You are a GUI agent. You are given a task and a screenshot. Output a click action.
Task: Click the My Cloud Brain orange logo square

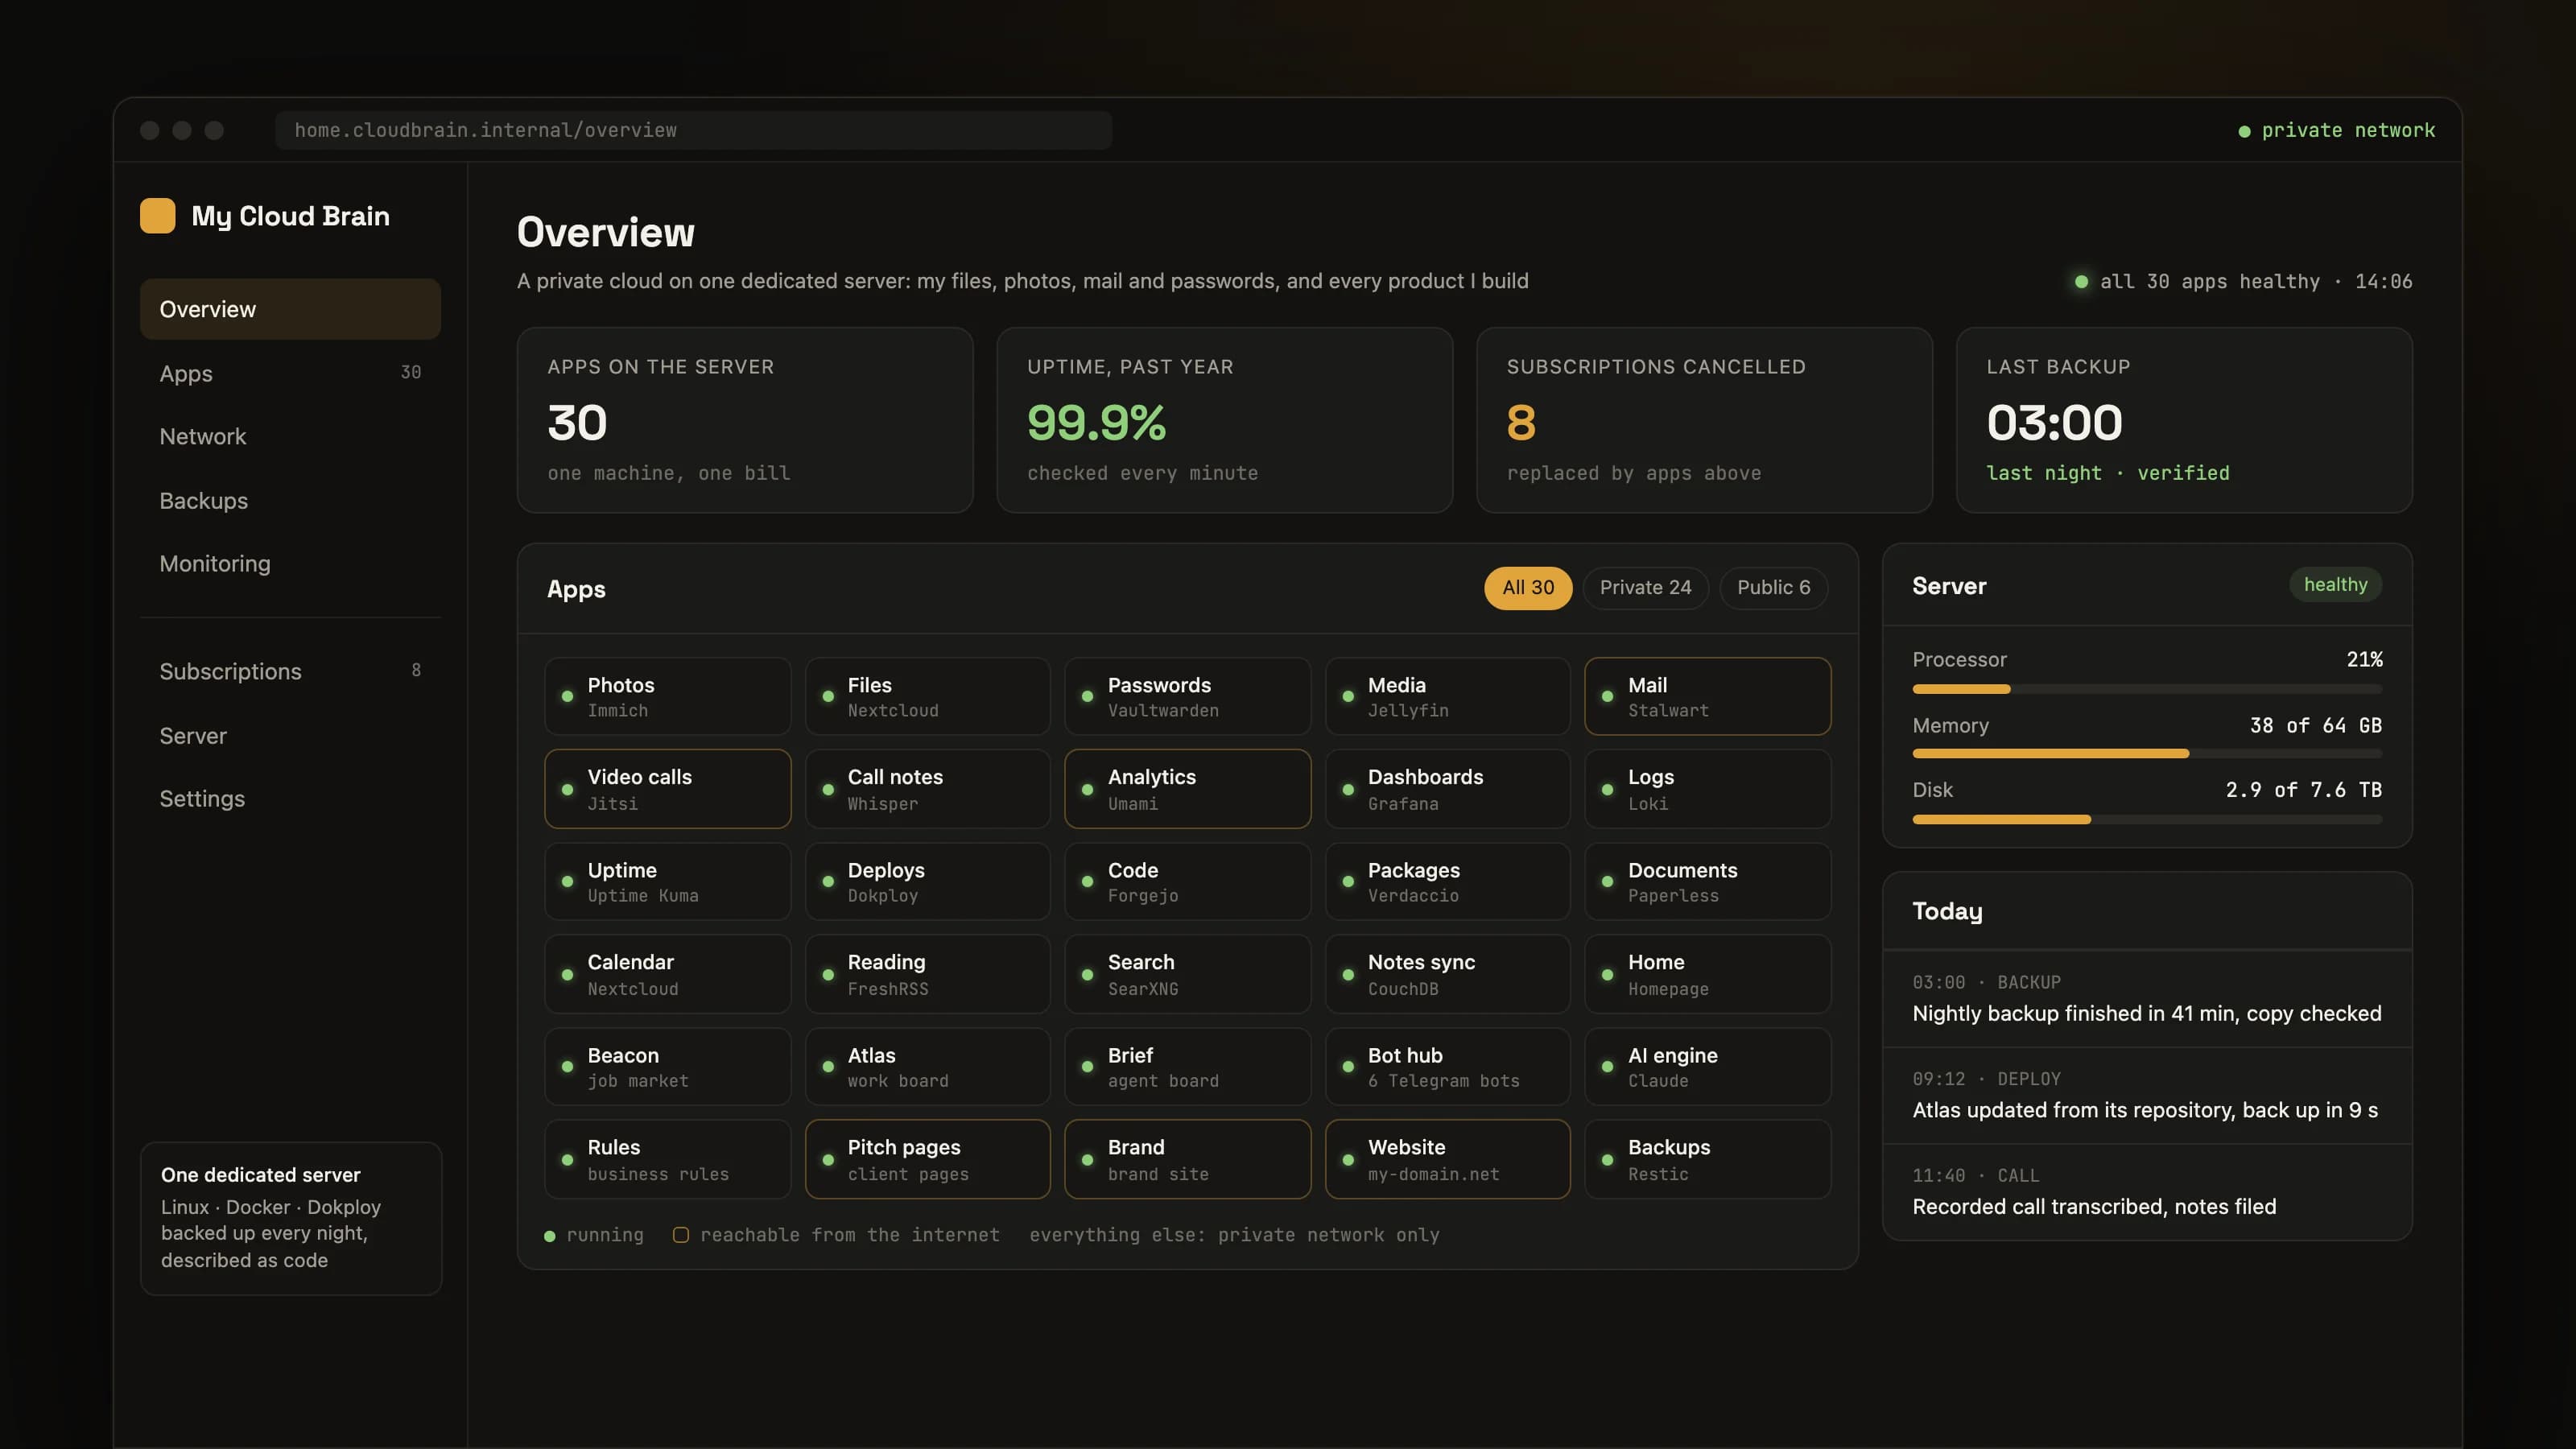click(x=157, y=216)
